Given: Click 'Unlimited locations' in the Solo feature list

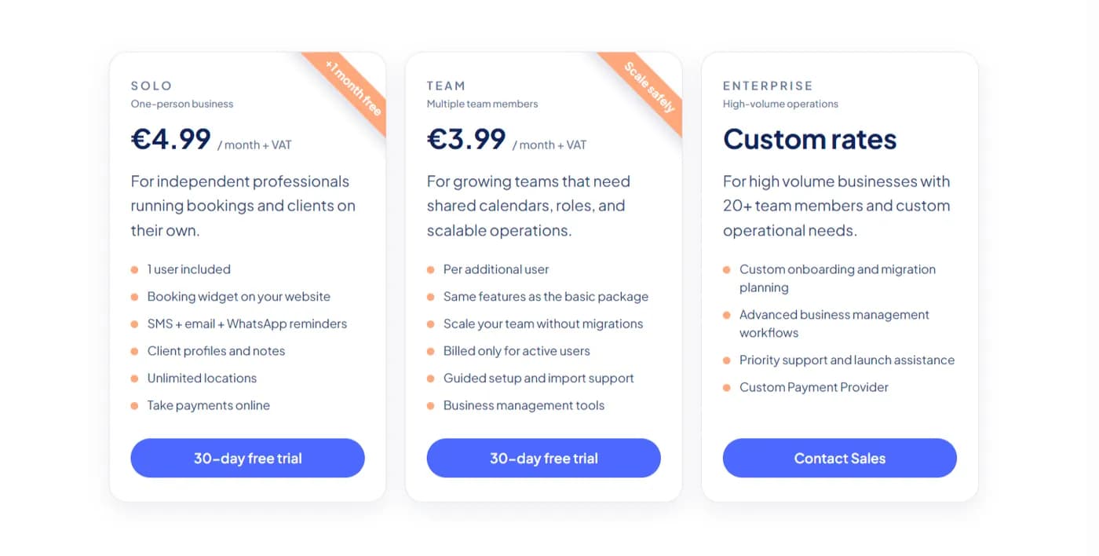Looking at the screenshot, I should [x=202, y=379].
